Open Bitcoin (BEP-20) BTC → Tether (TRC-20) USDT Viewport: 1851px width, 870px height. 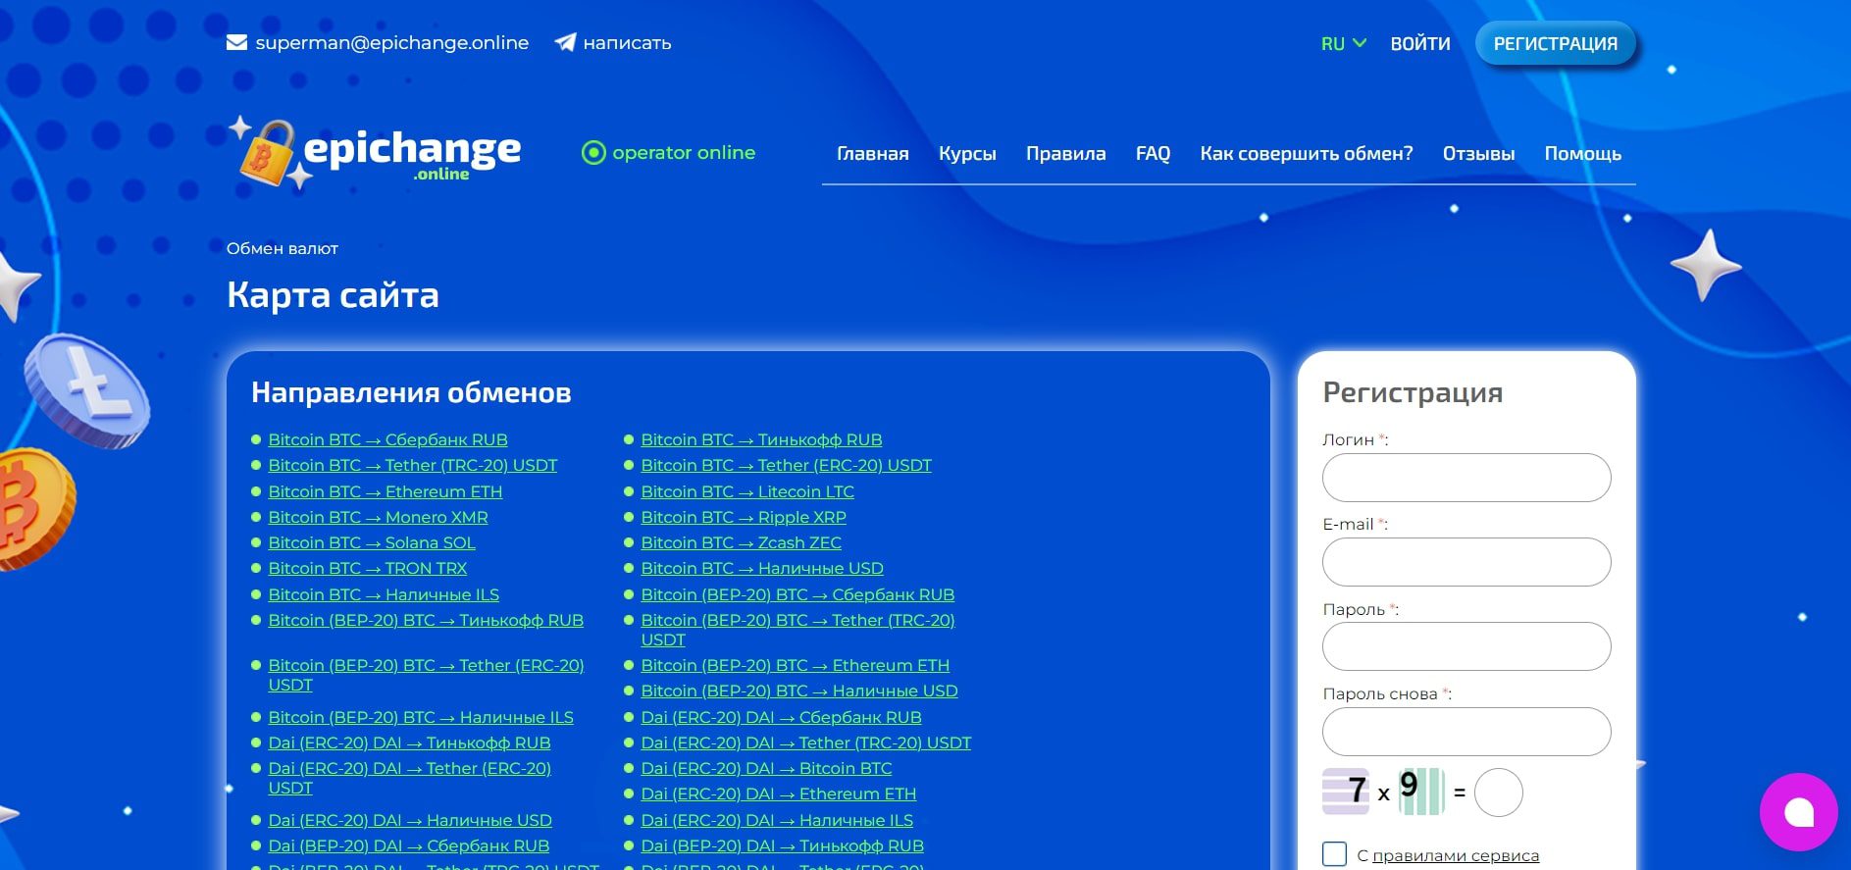click(797, 630)
